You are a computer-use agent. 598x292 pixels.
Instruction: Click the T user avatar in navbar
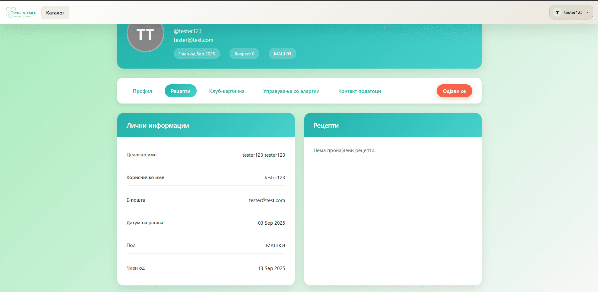(x=557, y=13)
